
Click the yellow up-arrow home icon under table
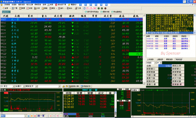pos(63,86)
